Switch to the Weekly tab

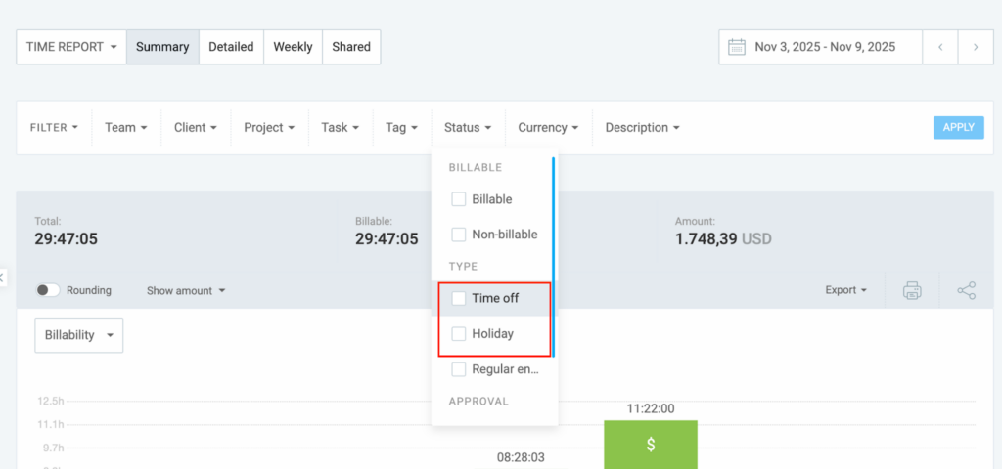click(293, 47)
